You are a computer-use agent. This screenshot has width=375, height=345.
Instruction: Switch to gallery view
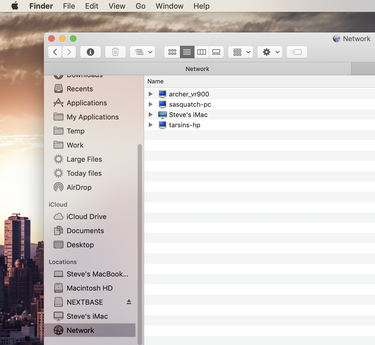coord(216,52)
